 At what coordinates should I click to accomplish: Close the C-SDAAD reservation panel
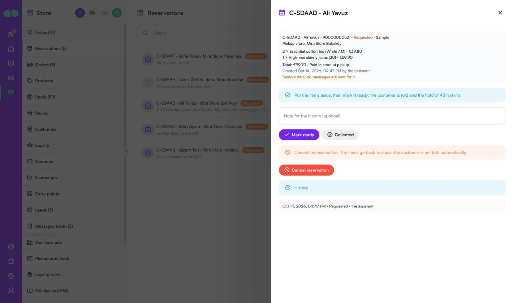(500, 13)
